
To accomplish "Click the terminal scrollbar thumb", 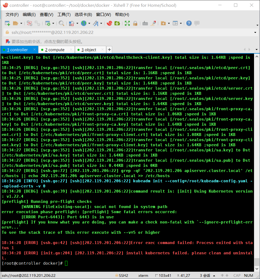I will pos(257,262).
